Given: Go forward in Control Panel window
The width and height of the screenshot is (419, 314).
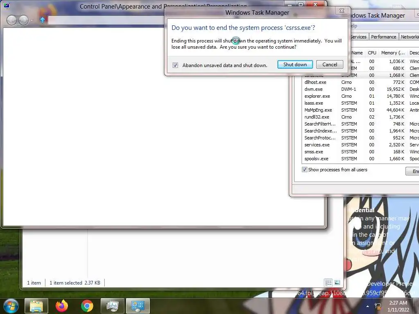Looking at the screenshot, I should tap(23, 20).
